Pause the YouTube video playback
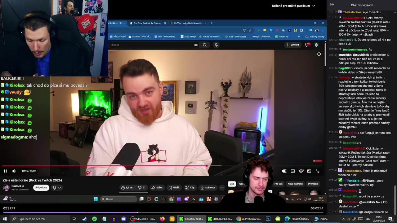This screenshot has height=223, width=397. pos(5,171)
